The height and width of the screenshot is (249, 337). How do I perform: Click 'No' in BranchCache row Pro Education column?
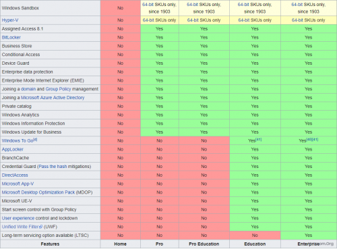[204, 158]
